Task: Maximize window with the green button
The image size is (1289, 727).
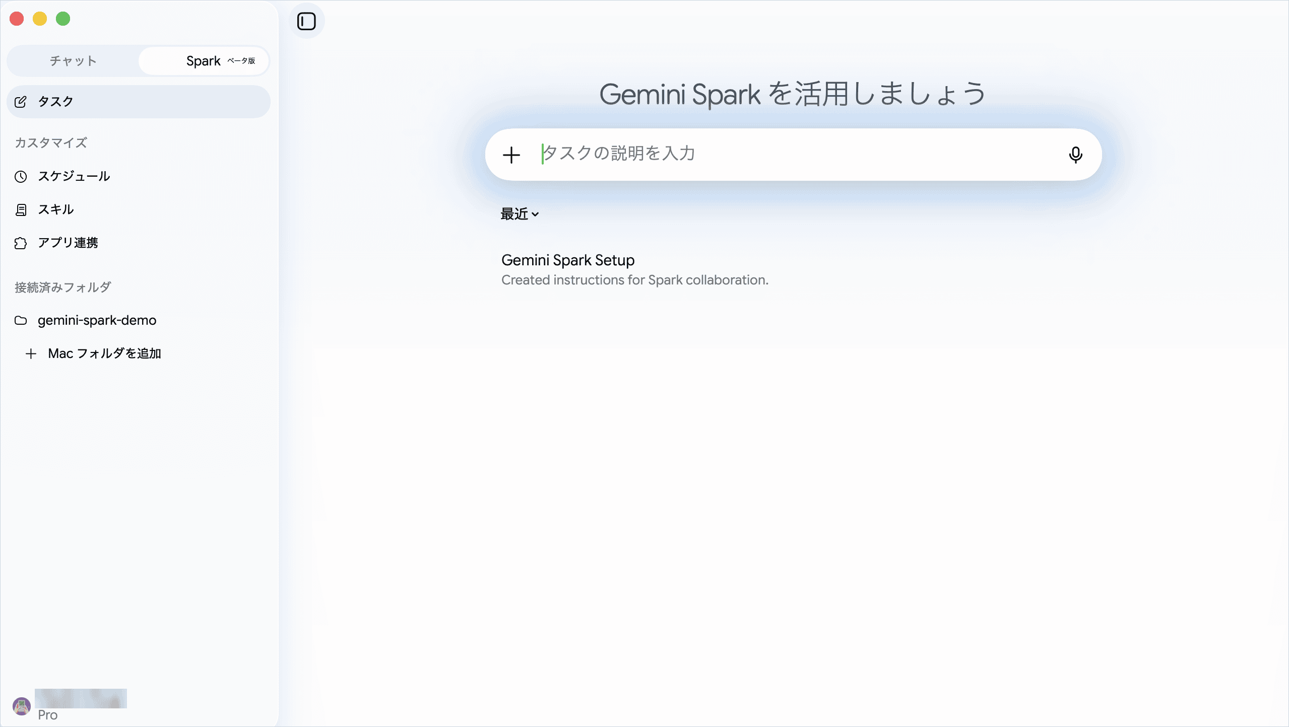Action: [x=63, y=19]
